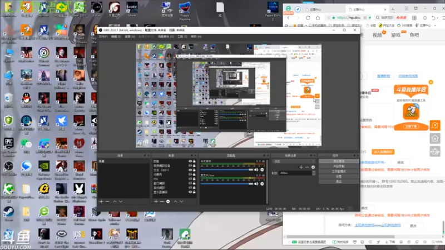Add a new source with the plus button

coord(156,201)
